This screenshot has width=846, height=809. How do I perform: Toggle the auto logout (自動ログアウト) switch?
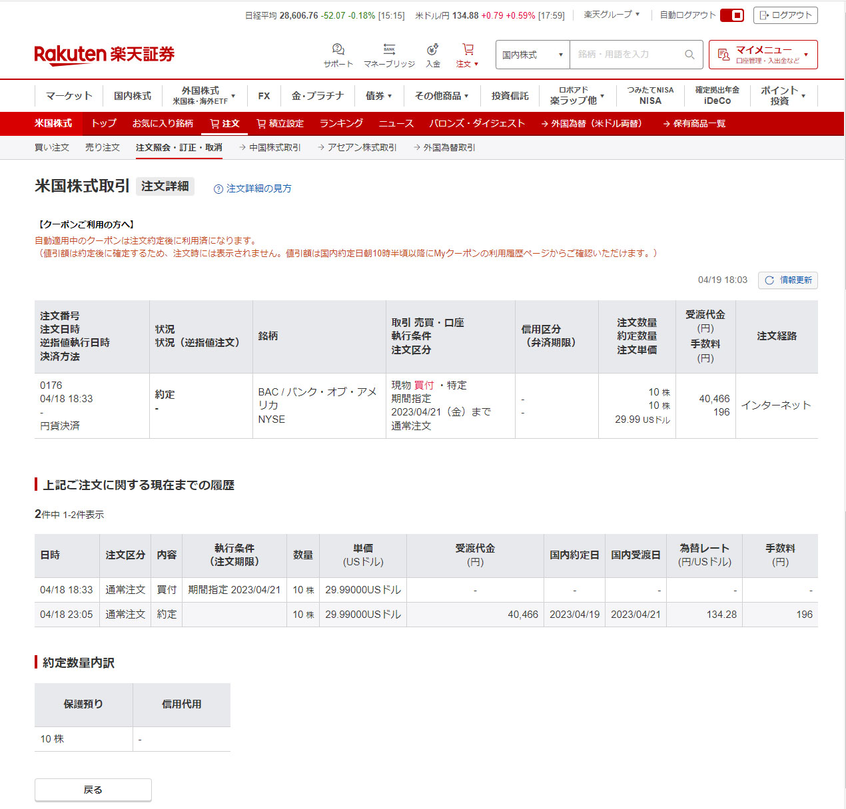(x=731, y=15)
